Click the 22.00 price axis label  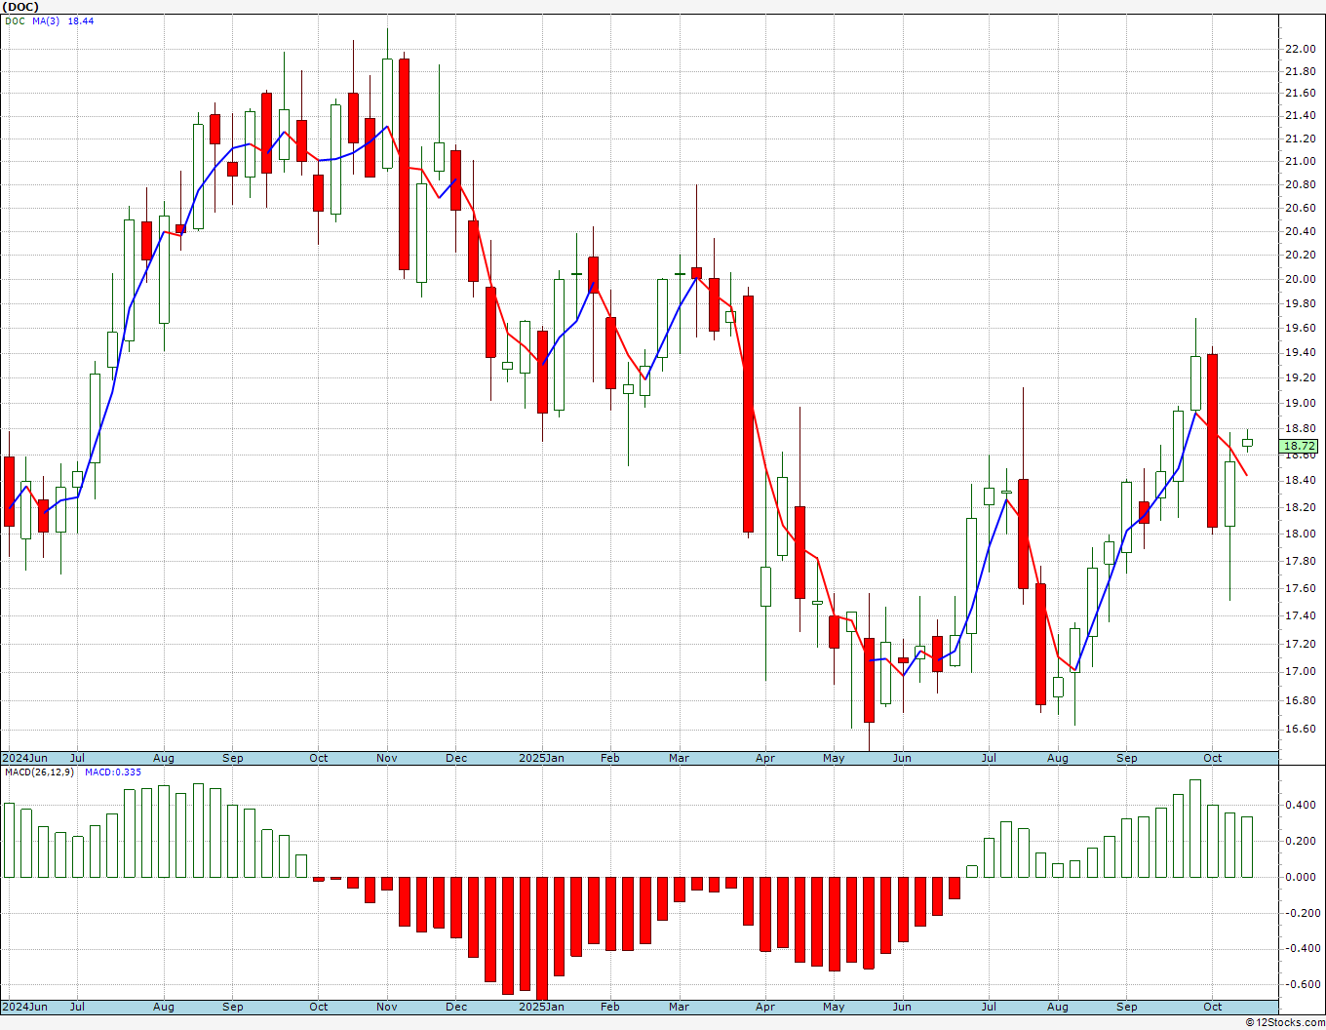pos(1300,49)
